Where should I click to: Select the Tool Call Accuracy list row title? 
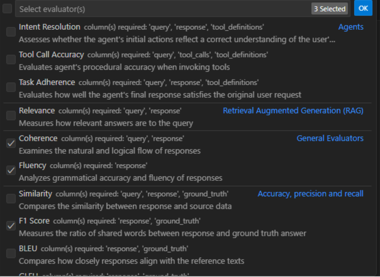pyautogui.click(x=51, y=55)
